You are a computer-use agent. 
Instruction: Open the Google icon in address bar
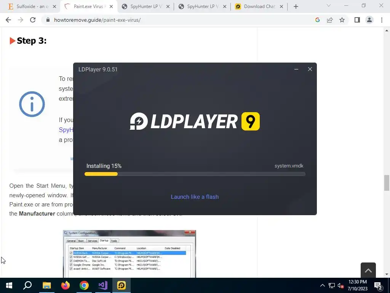click(317, 20)
